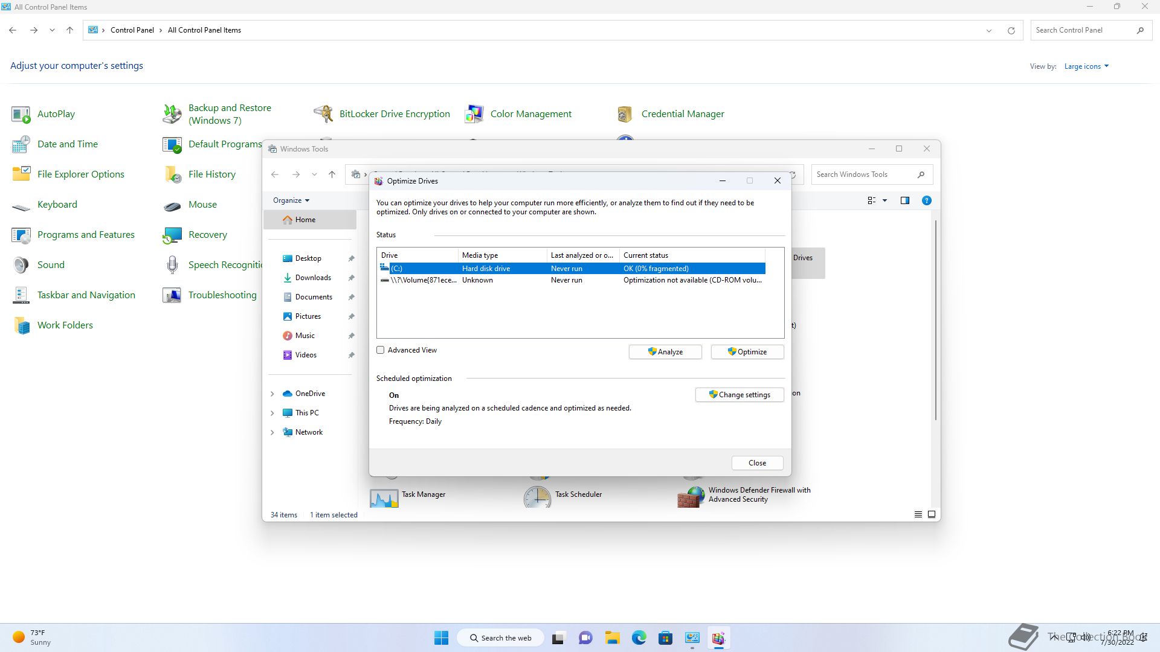This screenshot has height=652, width=1160.
Task: Open Troubleshooting item
Action: (210, 295)
